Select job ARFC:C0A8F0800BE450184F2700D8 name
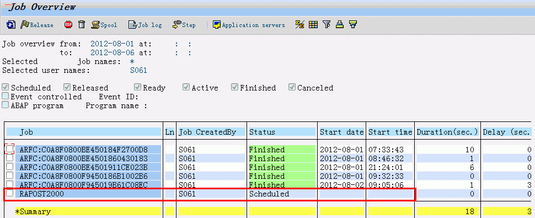 click(84, 150)
